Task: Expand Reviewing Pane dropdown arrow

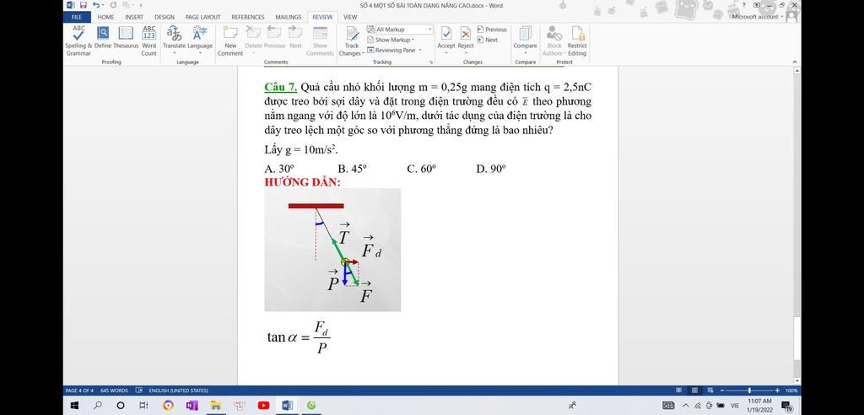Action: [420, 50]
